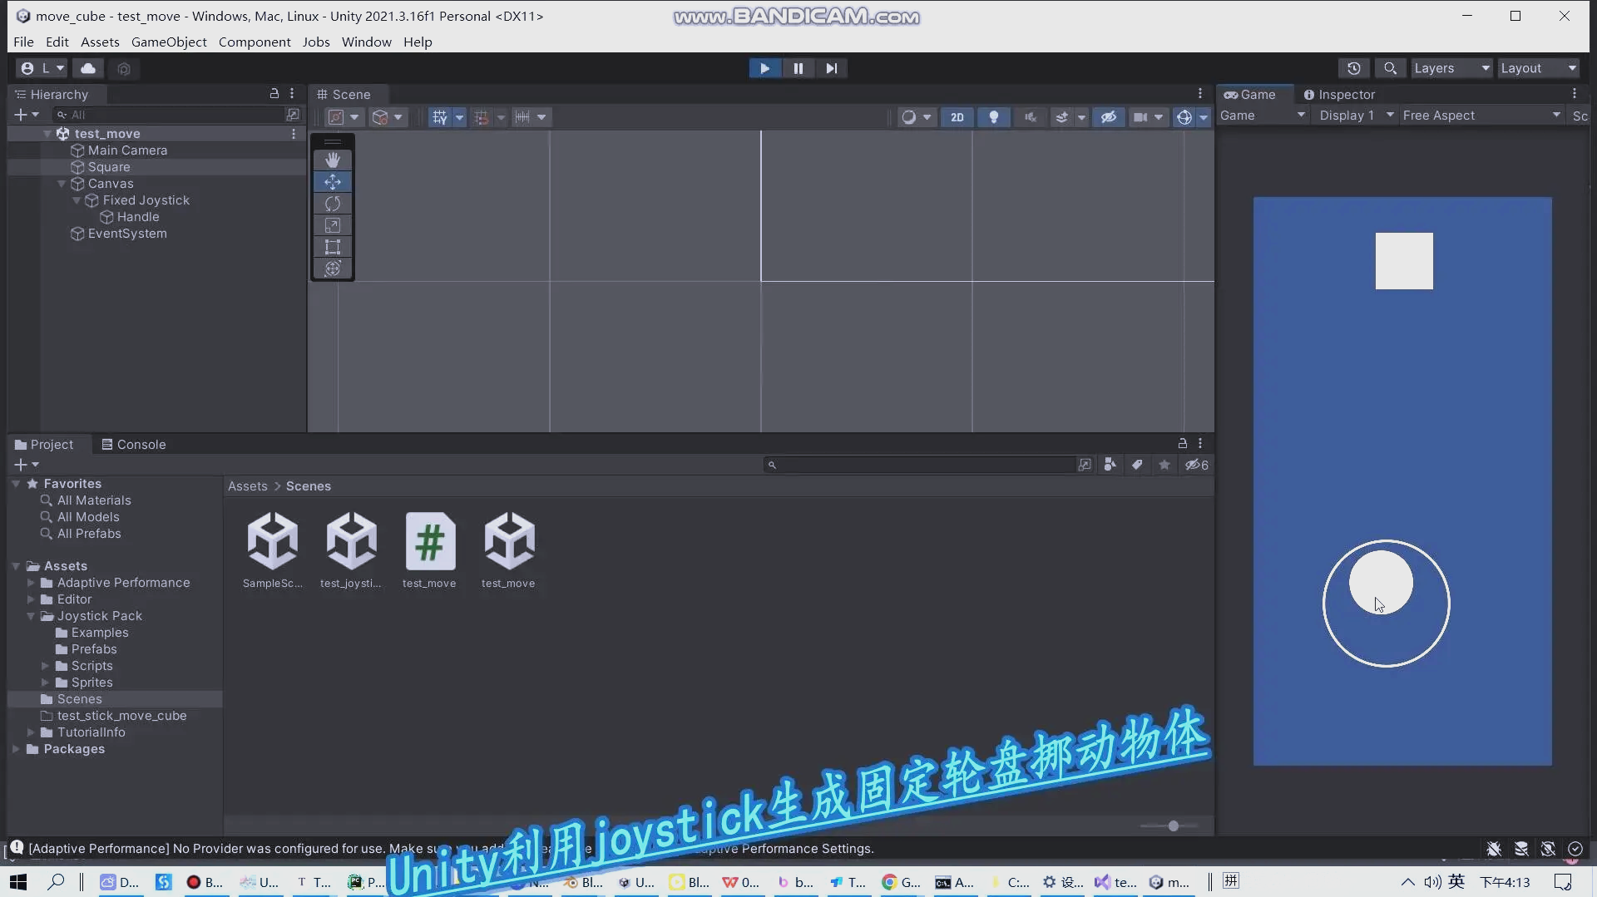This screenshot has height=897, width=1597.
Task: Pause the game with Pause button
Action: (x=798, y=68)
